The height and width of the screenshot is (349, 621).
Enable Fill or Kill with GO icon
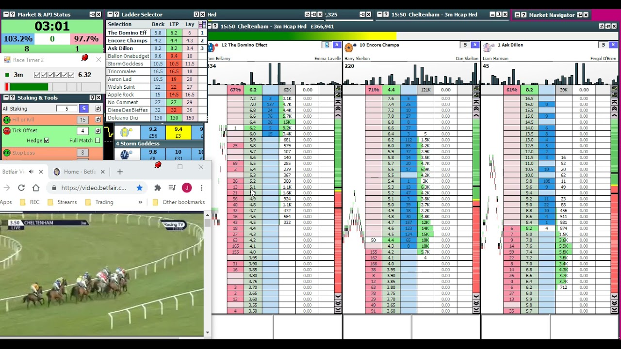pos(7,120)
